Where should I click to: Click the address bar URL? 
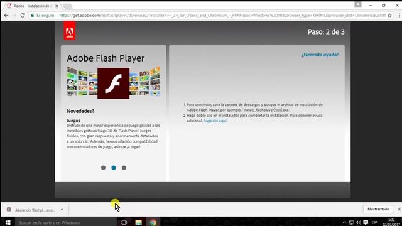[x=222, y=15]
